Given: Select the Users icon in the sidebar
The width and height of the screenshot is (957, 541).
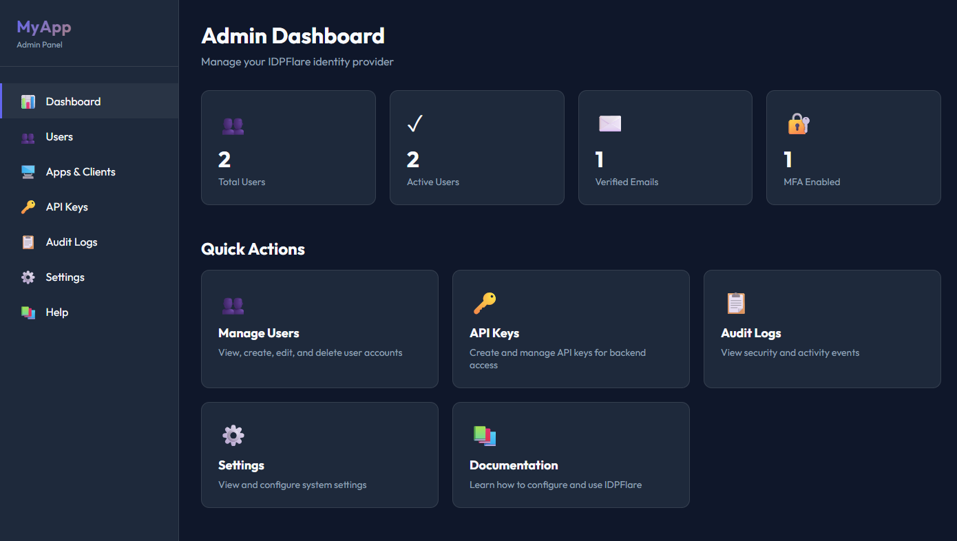Looking at the screenshot, I should click(28, 136).
